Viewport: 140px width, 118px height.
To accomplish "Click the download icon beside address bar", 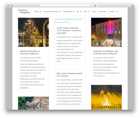I will pos(95,5).
